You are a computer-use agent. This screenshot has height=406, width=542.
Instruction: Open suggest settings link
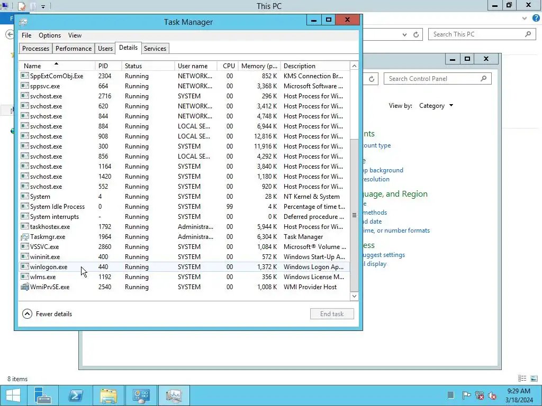point(383,255)
